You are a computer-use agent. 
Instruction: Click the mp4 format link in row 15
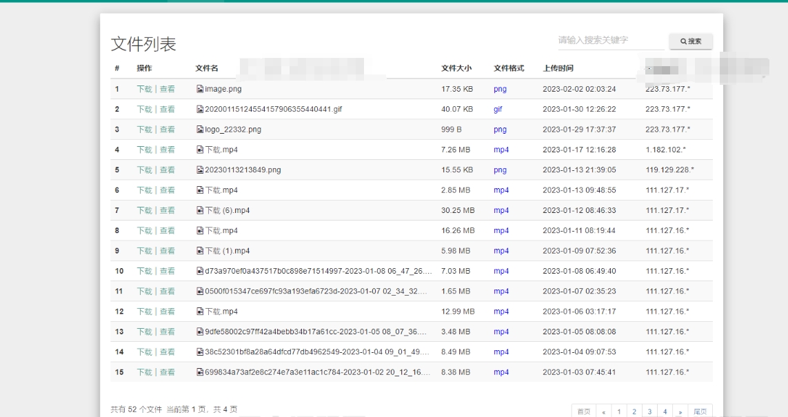pos(501,372)
